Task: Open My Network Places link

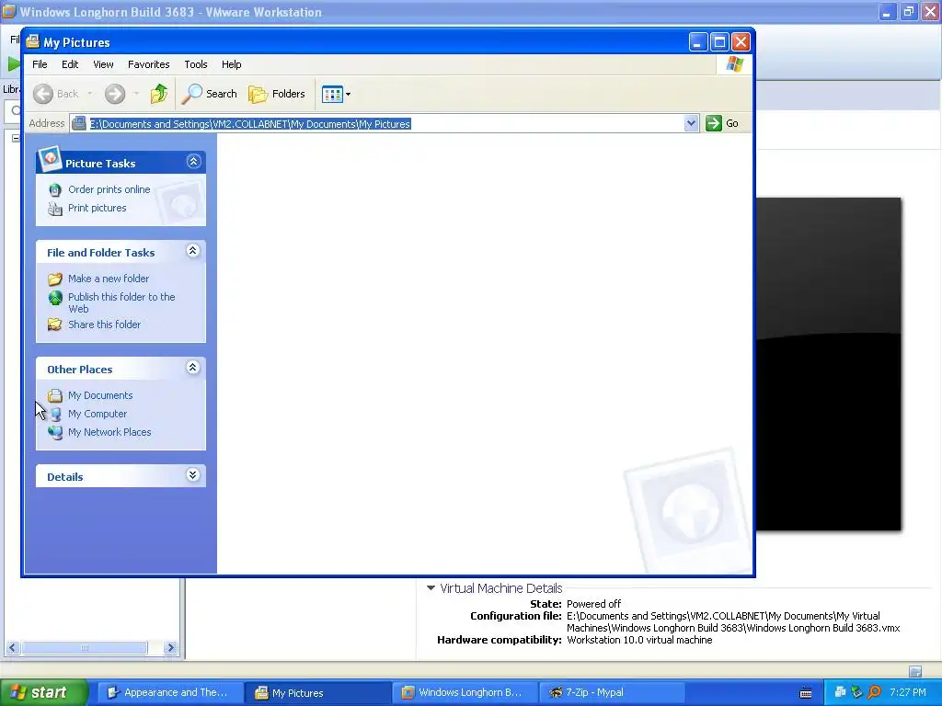Action: pos(109,432)
